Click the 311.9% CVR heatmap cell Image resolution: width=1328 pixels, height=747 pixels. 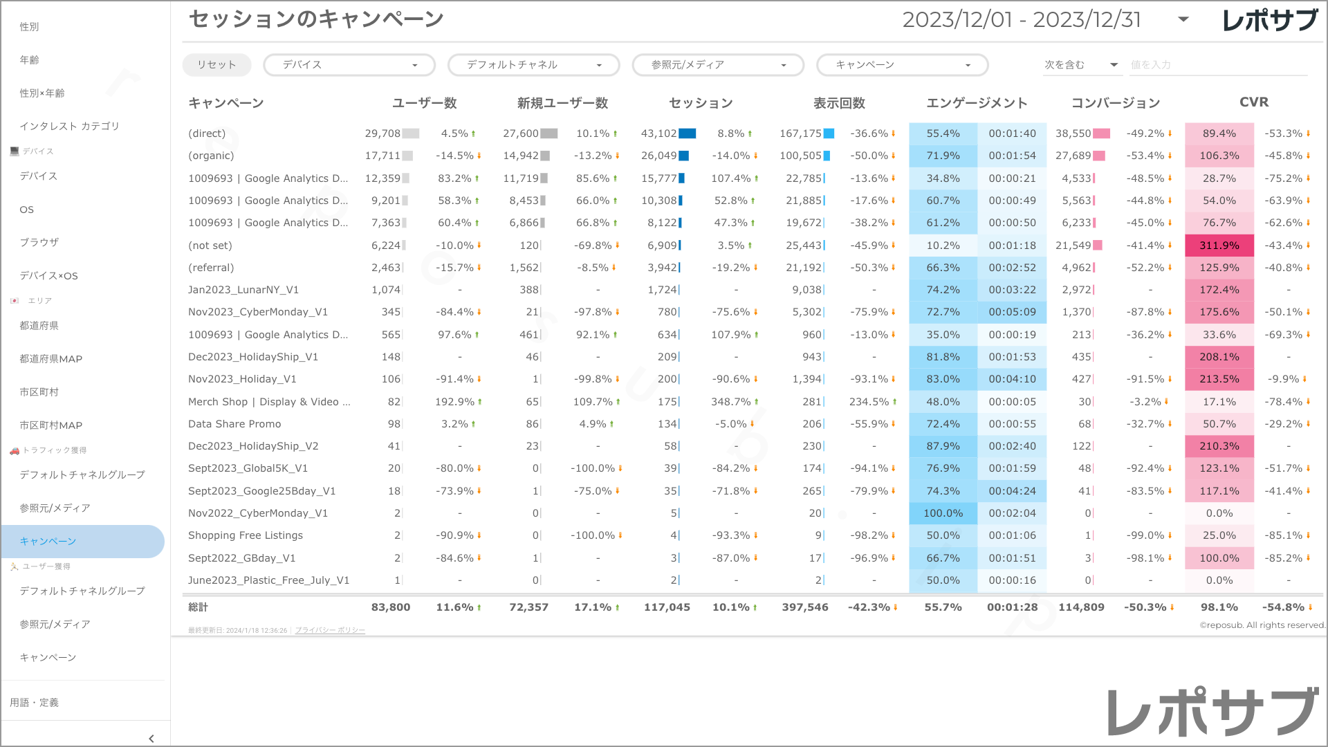point(1219,246)
